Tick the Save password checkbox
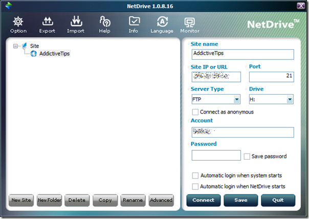The image size is (309, 219). [247, 157]
